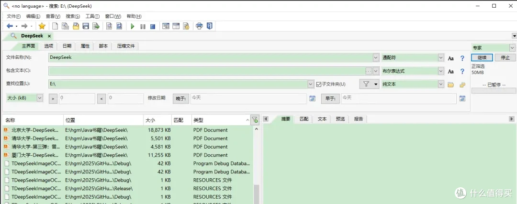Screen dimensions: 517x204
Task: Pause search with the toolbar pause icon
Action: pyautogui.click(x=143, y=26)
